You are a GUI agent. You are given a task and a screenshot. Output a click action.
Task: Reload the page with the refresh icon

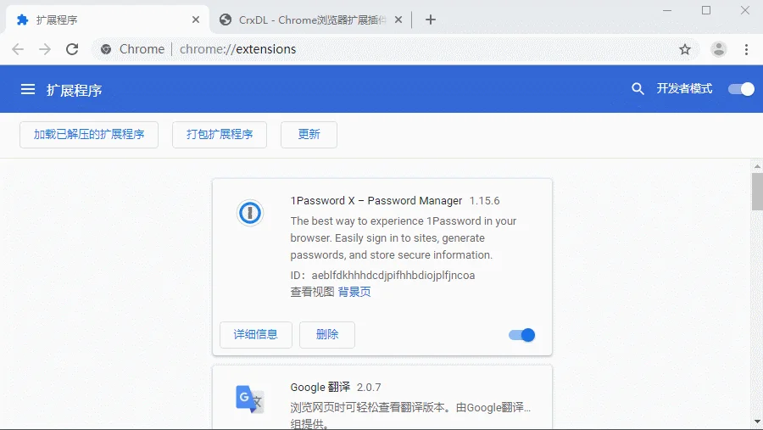pyautogui.click(x=72, y=49)
